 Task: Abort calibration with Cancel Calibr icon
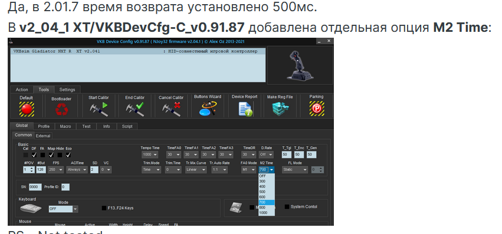171,109
